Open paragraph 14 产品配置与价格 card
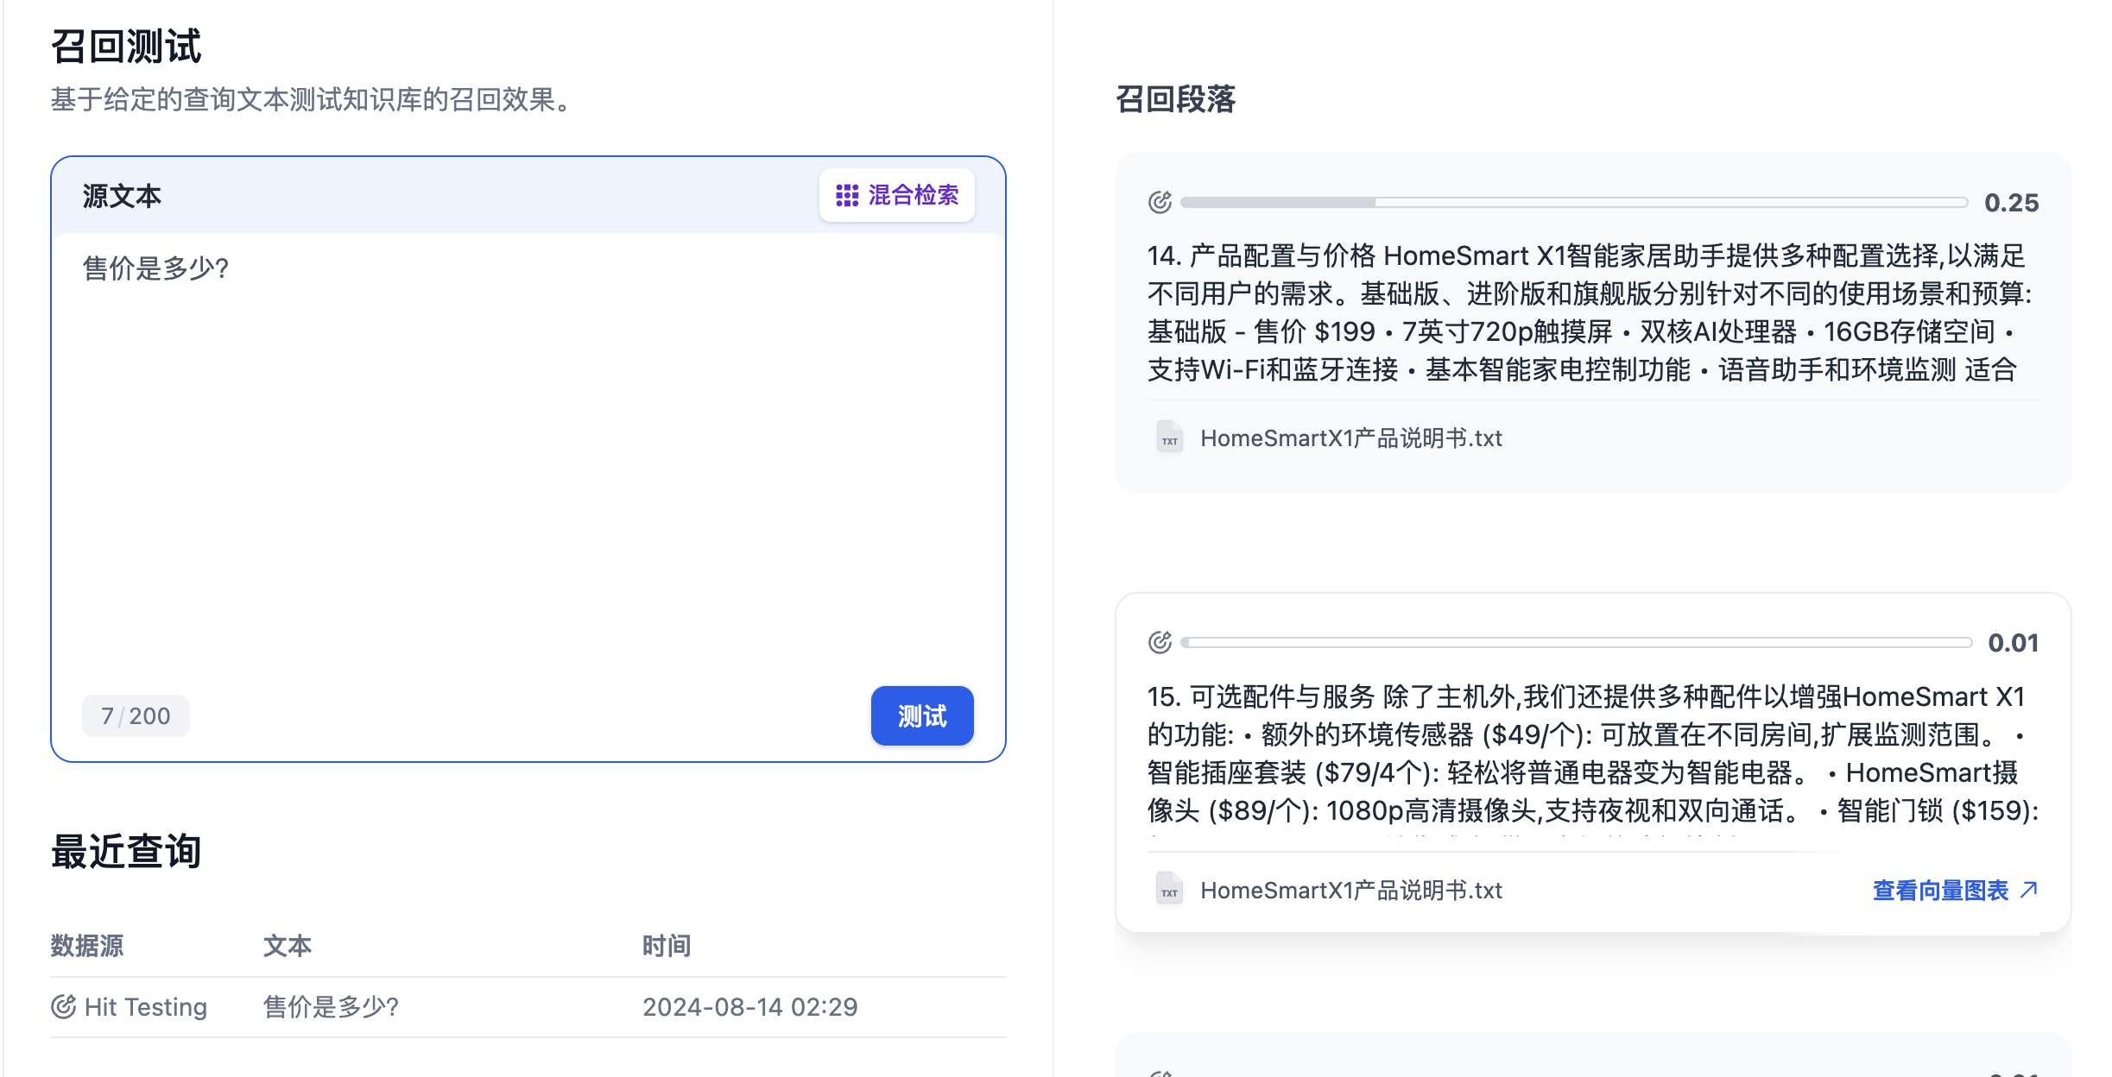Viewport: 2112px width, 1077px height. 1589,312
